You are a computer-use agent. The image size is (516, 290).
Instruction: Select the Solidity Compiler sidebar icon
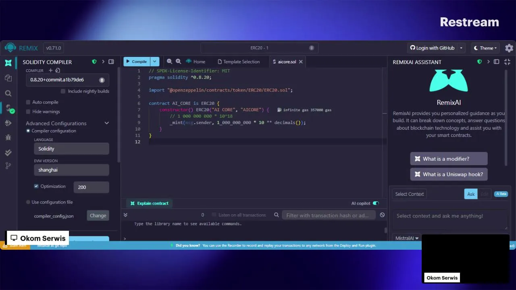(x=9, y=108)
